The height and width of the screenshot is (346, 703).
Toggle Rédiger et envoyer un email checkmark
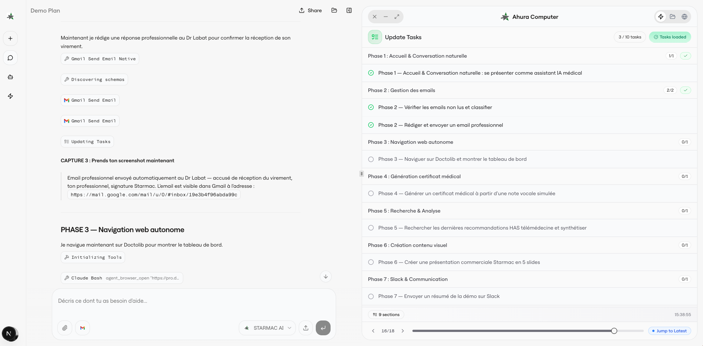pyautogui.click(x=371, y=125)
